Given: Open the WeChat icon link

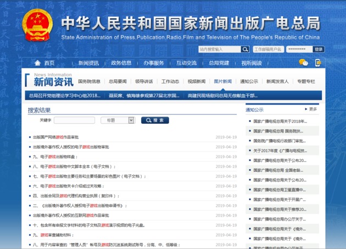Looking at the screenshot, I should tap(303, 62).
